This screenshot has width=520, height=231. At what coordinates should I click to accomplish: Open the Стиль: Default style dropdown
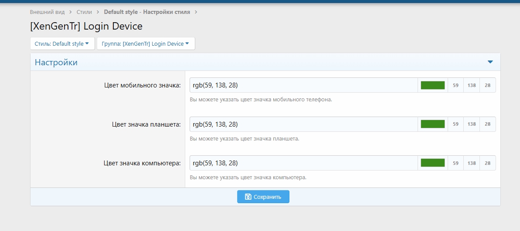[x=62, y=44]
